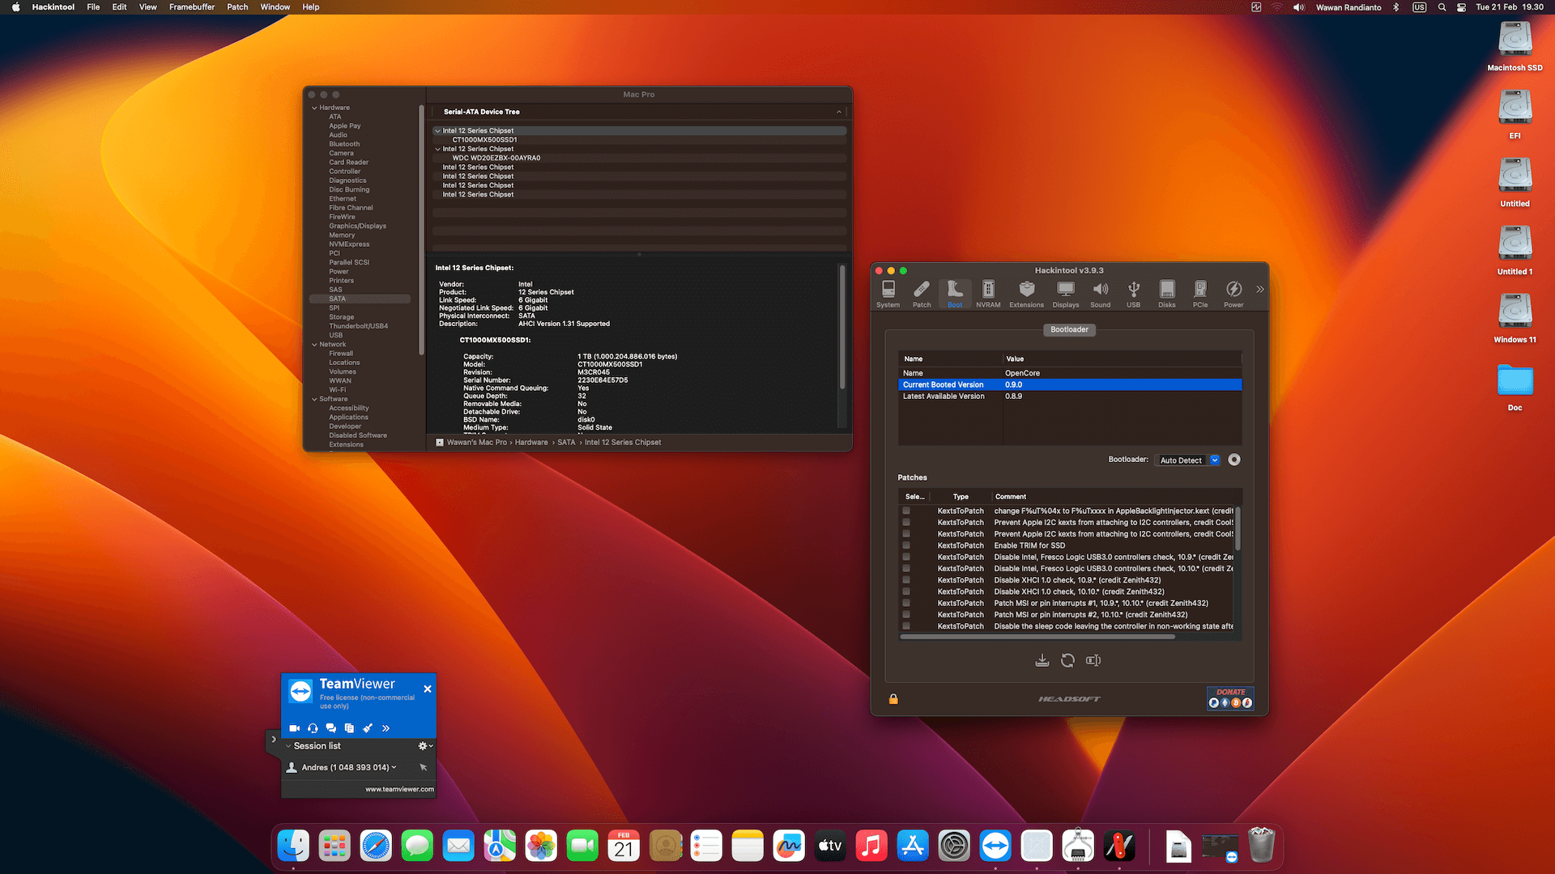Check the 'Disable XHCI 1.0 check, 10.10.*' patch

click(906, 592)
